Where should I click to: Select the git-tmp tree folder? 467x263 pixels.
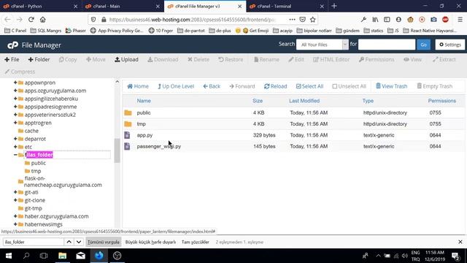33,208
